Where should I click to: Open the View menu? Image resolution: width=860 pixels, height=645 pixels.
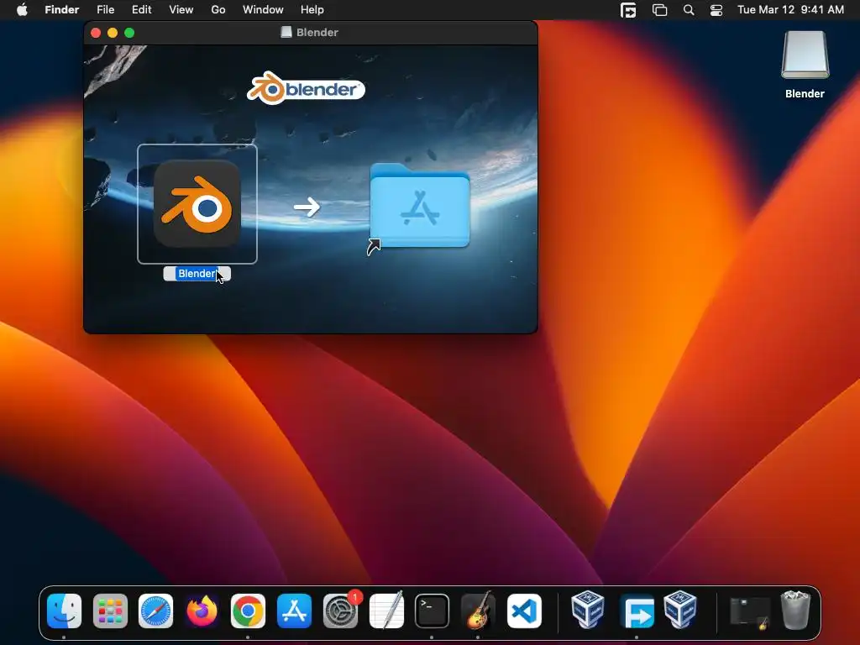[181, 10]
